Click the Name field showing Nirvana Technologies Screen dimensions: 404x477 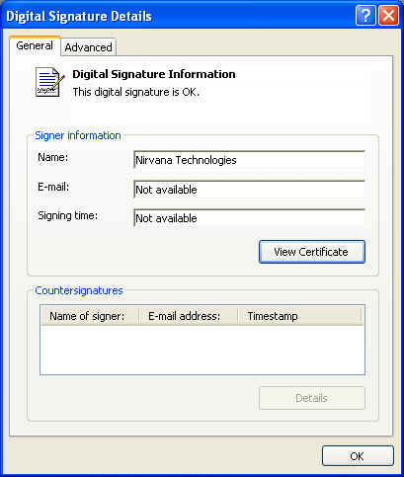(x=249, y=160)
